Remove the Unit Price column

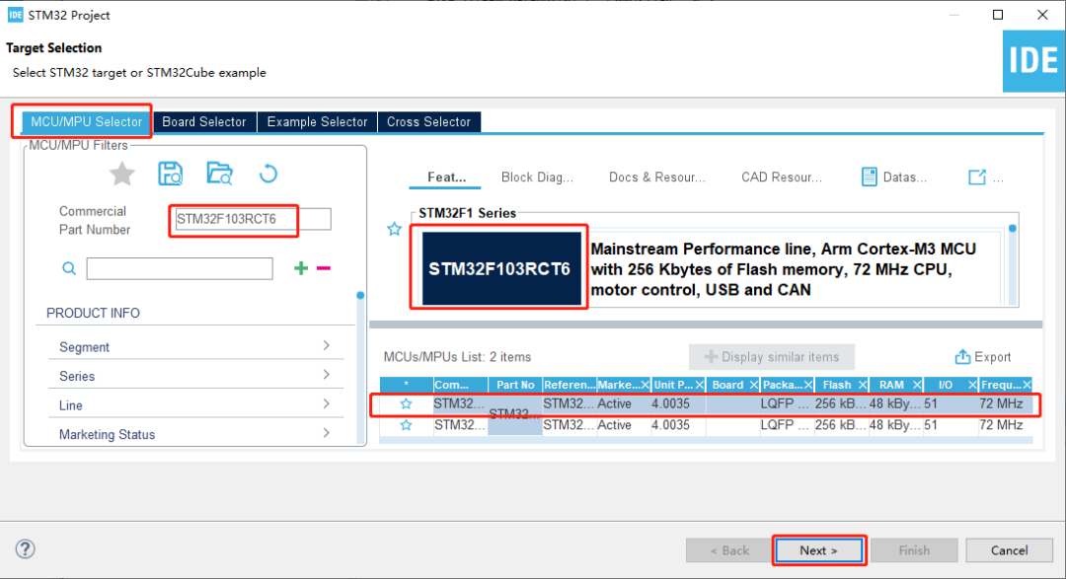(x=699, y=386)
